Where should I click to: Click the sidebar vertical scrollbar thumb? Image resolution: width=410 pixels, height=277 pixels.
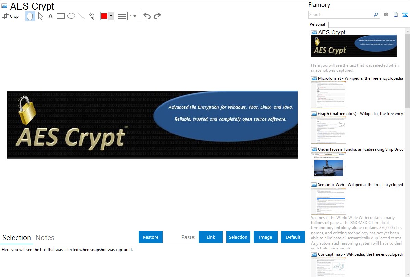coord(407,71)
